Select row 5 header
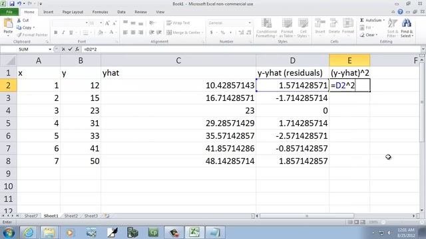This screenshot has height=239, width=426. (x=8, y=123)
